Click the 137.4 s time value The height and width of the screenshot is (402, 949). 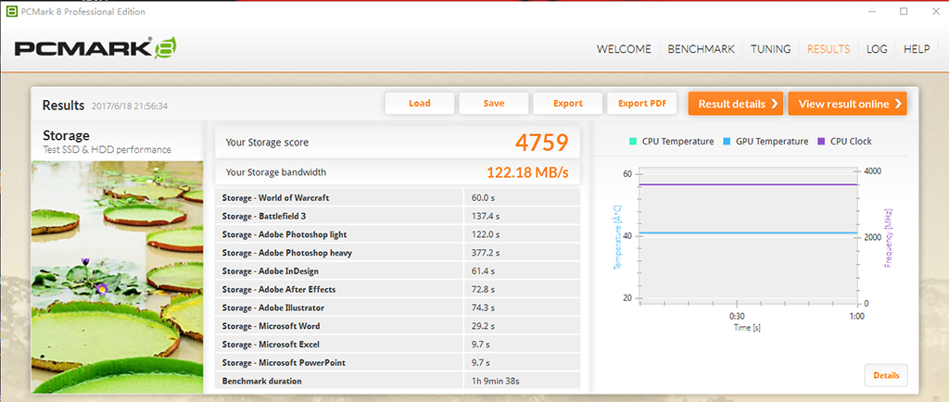point(486,216)
